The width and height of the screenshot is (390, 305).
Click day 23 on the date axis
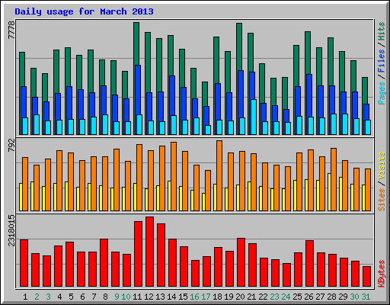(x=274, y=297)
